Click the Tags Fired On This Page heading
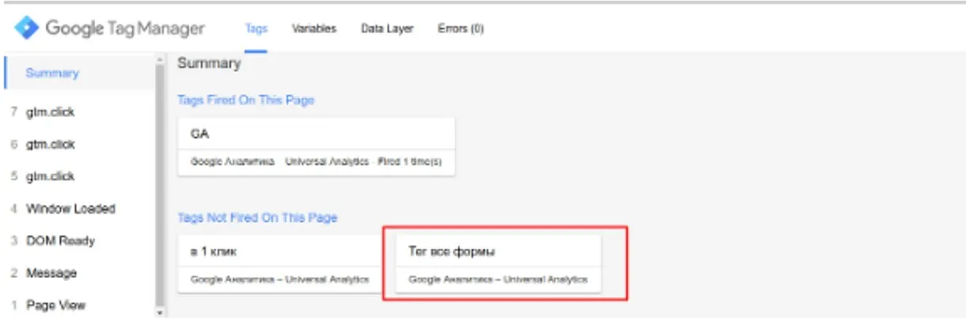966x319 pixels. pos(246,100)
